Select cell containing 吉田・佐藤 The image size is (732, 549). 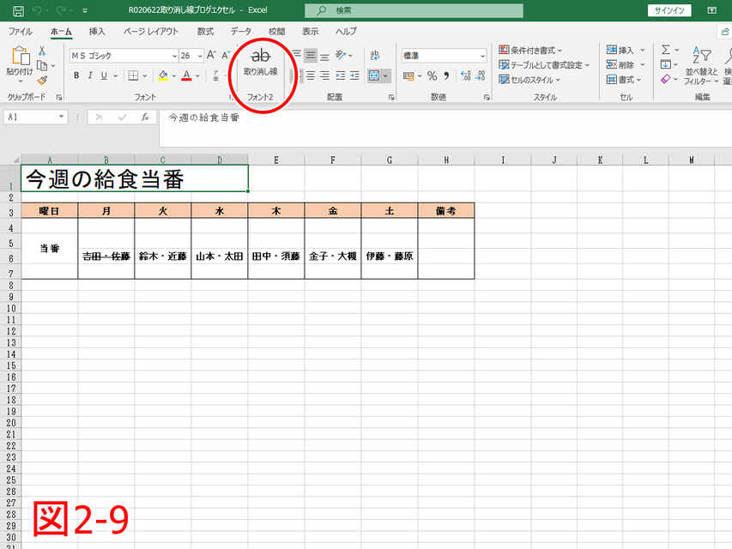106,256
